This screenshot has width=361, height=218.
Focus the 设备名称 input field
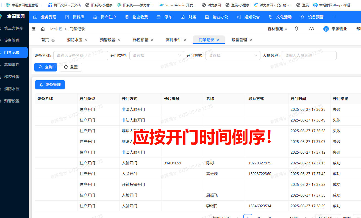pyautogui.click(x=80, y=56)
